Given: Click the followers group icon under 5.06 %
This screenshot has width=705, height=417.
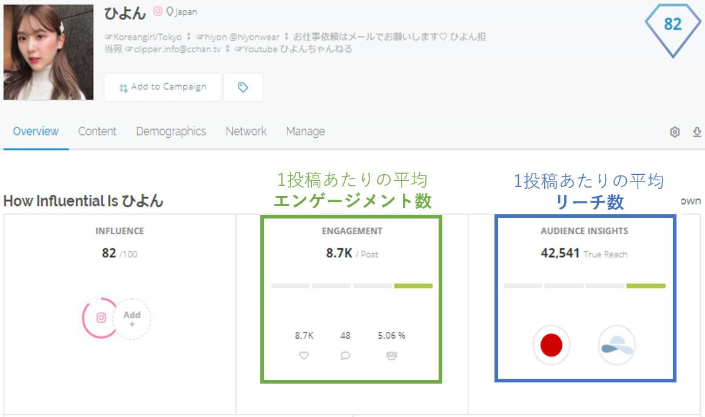Looking at the screenshot, I should [x=391, y=356].
